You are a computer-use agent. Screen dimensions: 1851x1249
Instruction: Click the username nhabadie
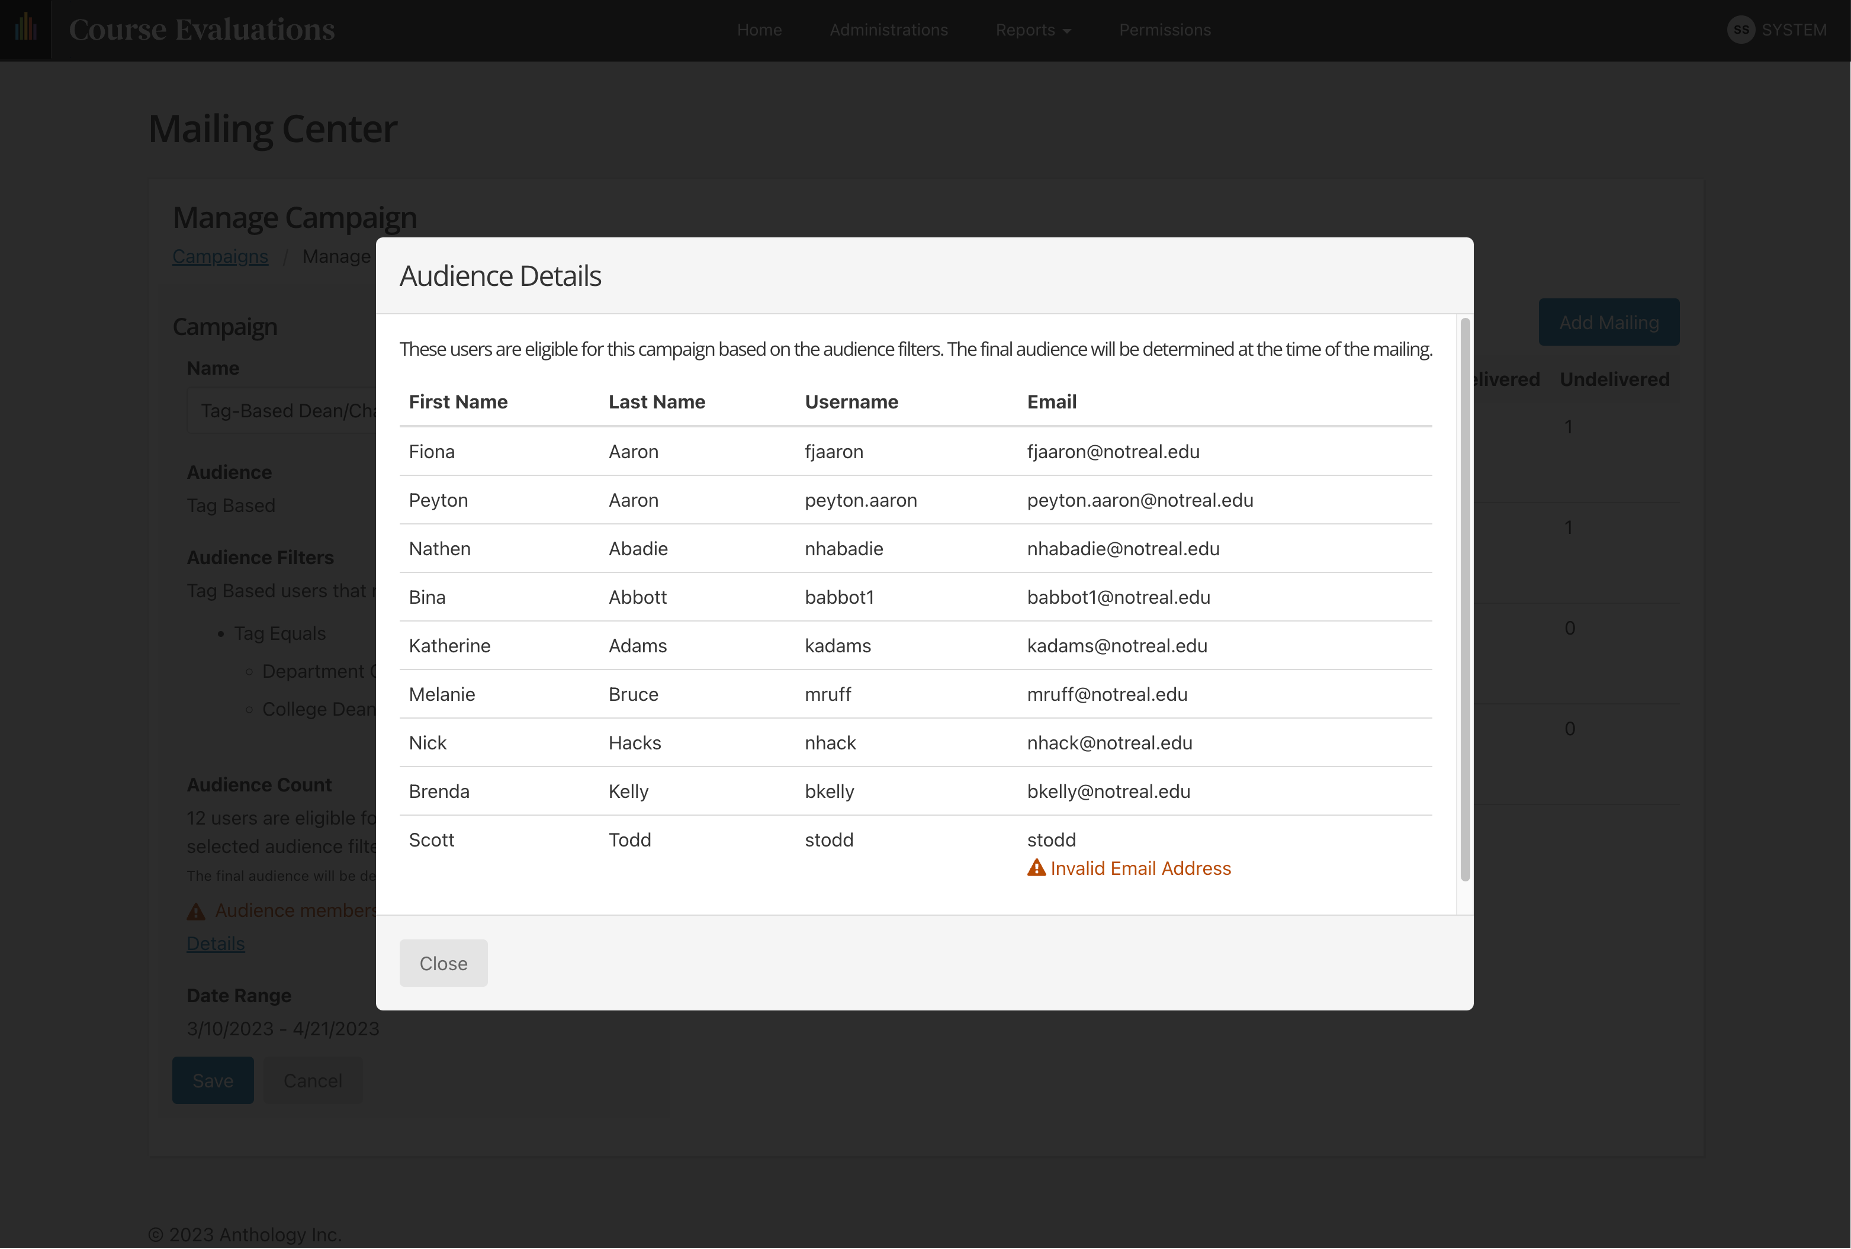click(843, 549)
